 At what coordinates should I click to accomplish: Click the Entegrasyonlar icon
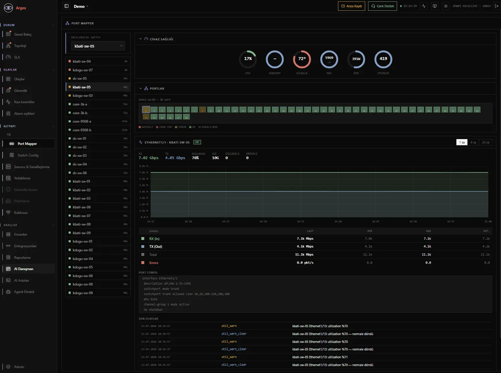point(8,246)
